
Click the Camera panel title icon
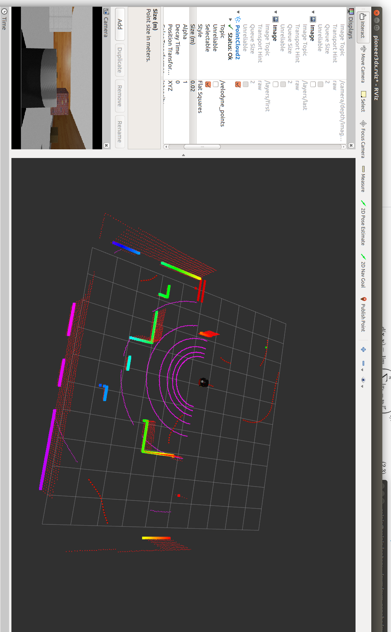[x=106, y=11]
